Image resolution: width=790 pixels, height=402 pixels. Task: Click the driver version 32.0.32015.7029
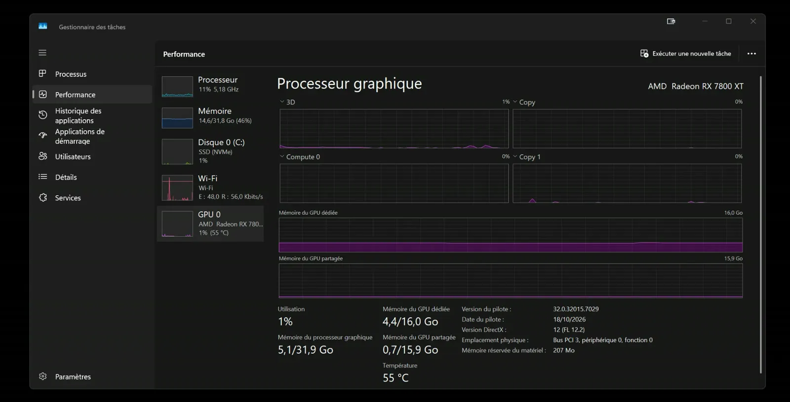click(x=576, y=309)
